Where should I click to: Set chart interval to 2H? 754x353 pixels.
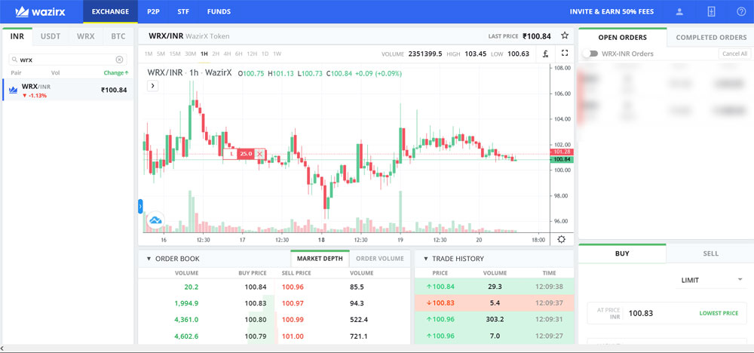coord(216,54)
